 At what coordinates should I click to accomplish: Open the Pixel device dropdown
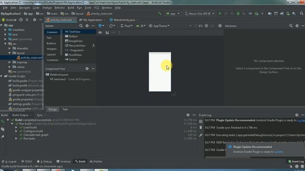tap(126, 26)
